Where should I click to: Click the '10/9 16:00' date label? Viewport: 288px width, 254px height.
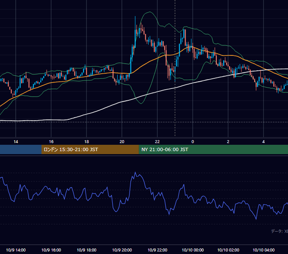click(x=51, y=250)
